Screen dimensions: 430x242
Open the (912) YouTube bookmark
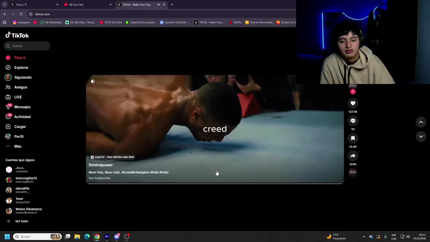(x=111, y=23)
